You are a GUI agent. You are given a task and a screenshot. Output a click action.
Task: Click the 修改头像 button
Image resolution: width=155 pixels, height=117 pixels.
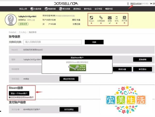(x=122, y=69)
